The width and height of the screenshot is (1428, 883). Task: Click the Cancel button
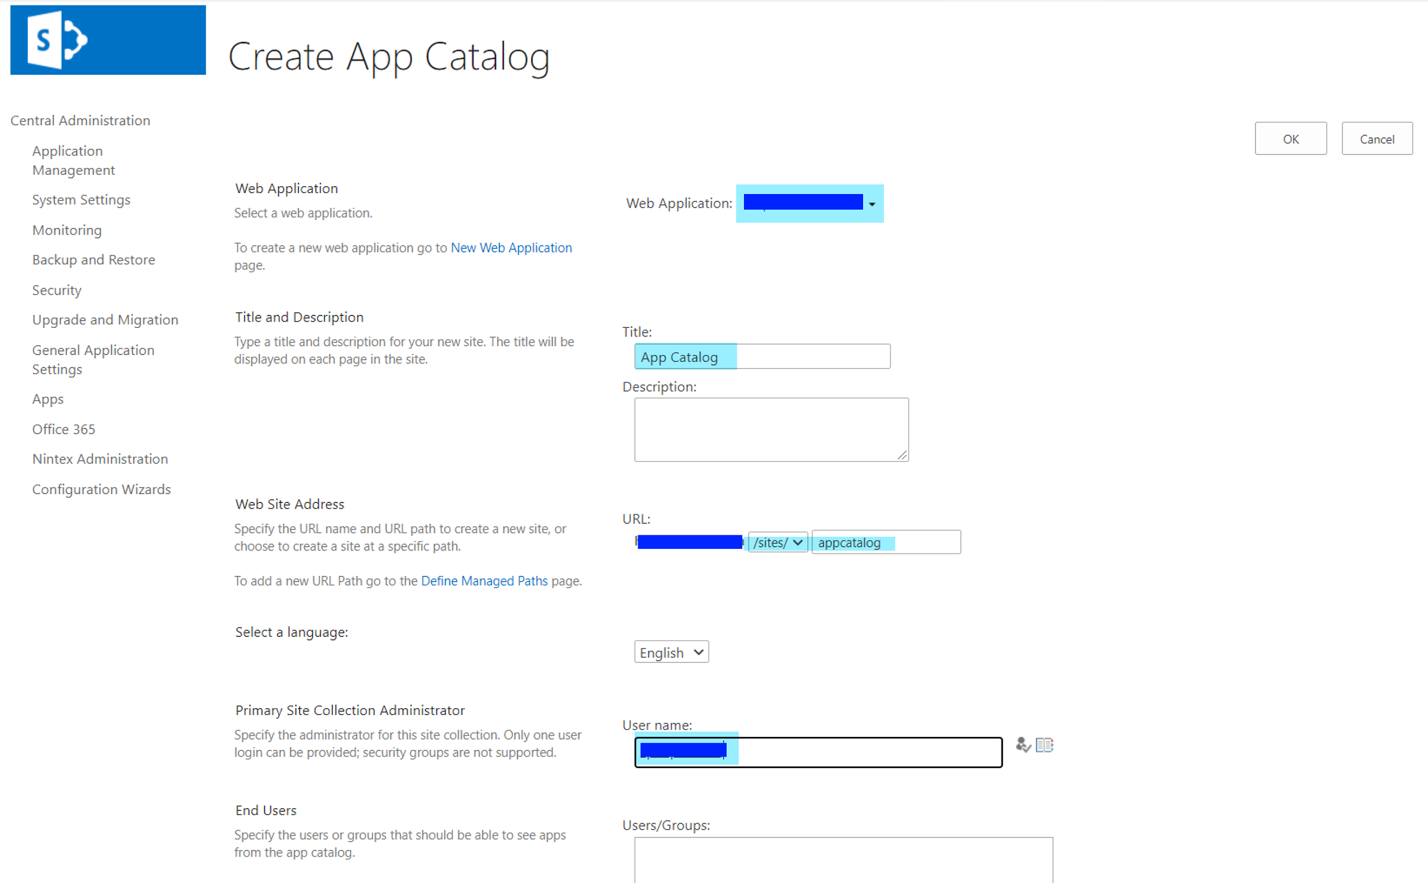click(x=1377, y=138)
